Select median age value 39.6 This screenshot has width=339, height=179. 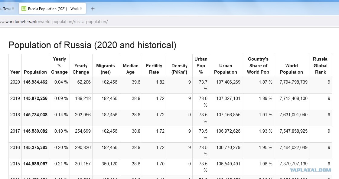coord(136,82)
